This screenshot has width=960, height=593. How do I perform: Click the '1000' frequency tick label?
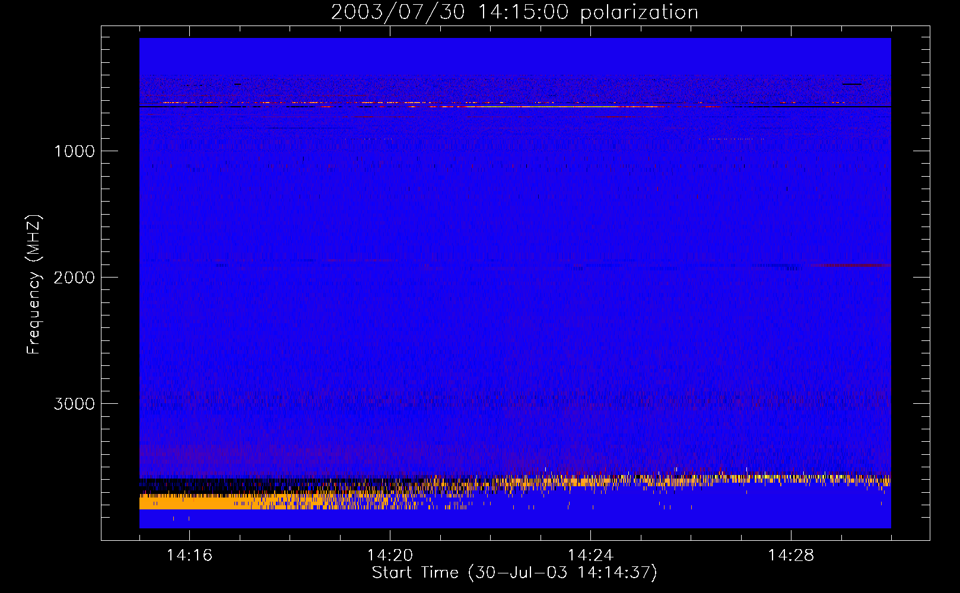[x=75, y=151]
